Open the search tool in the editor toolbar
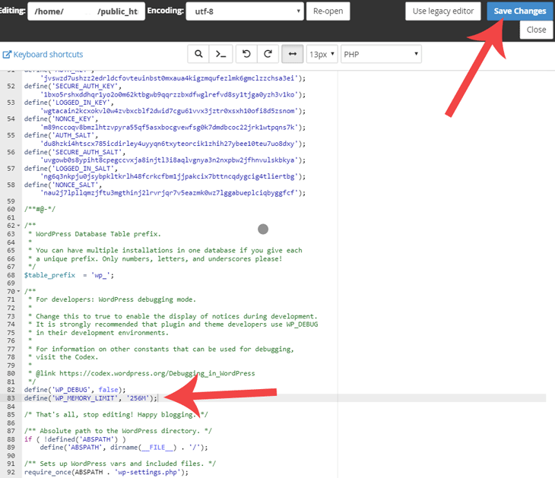555x478 pixels. pyautogui.click(x=198, y=54)
